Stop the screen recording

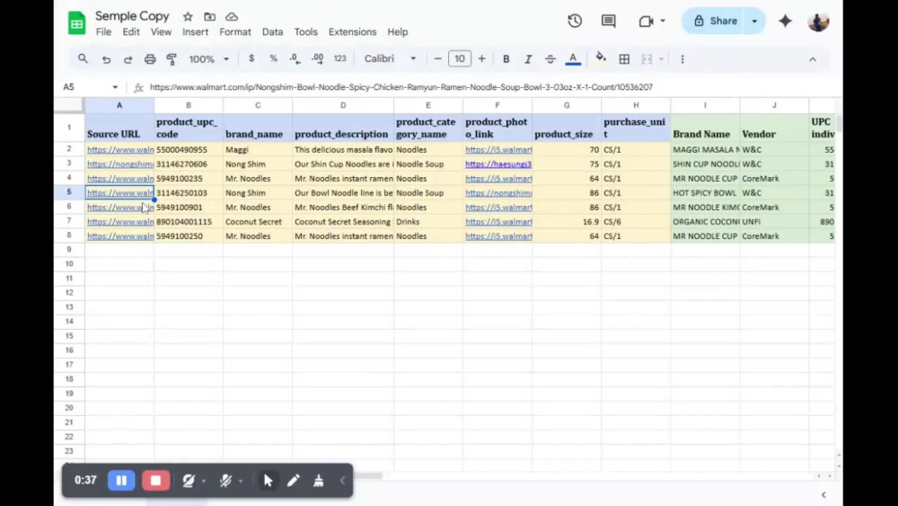point(155,480)
